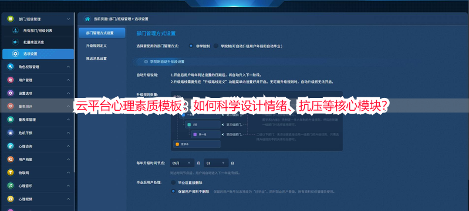Click the 1班 example node
The image size is (469, 211).
pos(202,124)
